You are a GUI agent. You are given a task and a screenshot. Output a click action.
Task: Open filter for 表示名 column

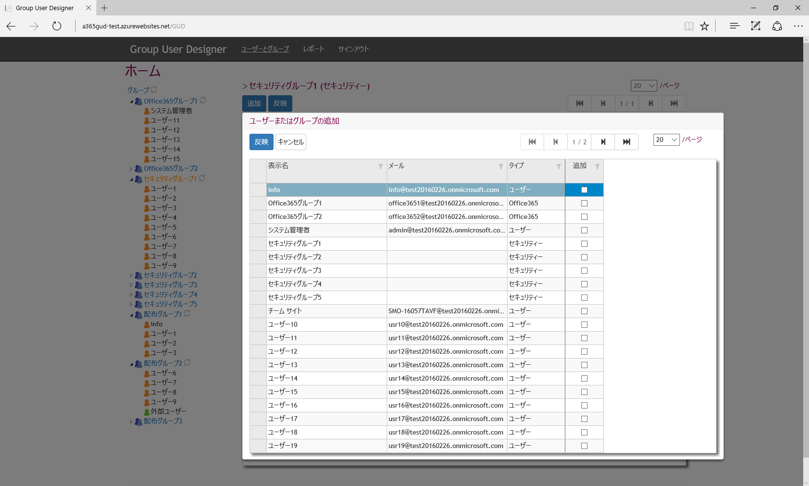(380, 166)
